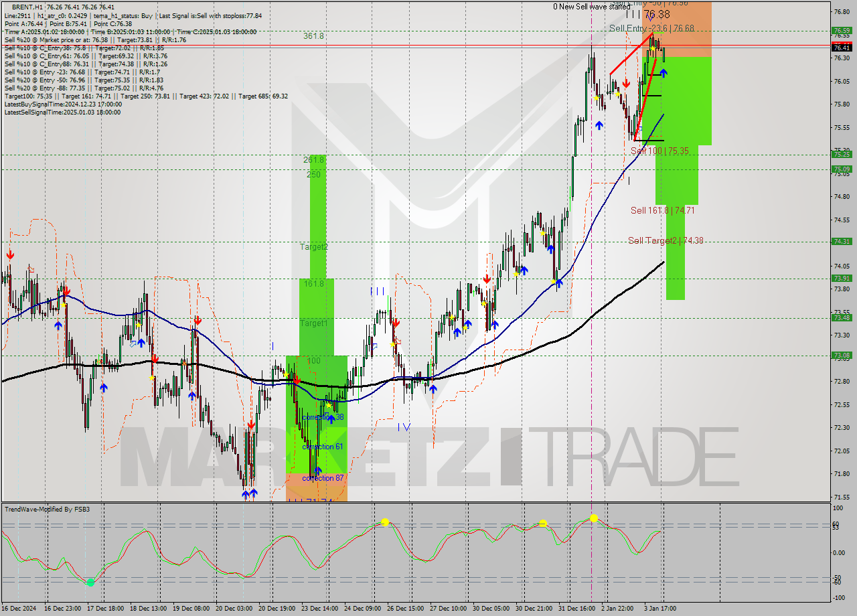Click the '23 Dec 14:00' time axis label
This screenshot has width=857, height=616.
click(x=321, y=609)
